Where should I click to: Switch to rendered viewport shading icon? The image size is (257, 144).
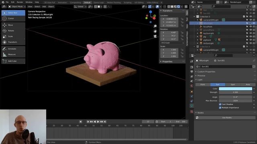pyautogui.click(x=178, y=7)
